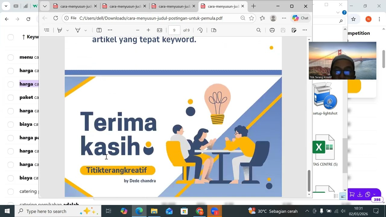Open Zoom from the taskbar
This screenshot has height=217, width=386.
[x=214, y=211]
